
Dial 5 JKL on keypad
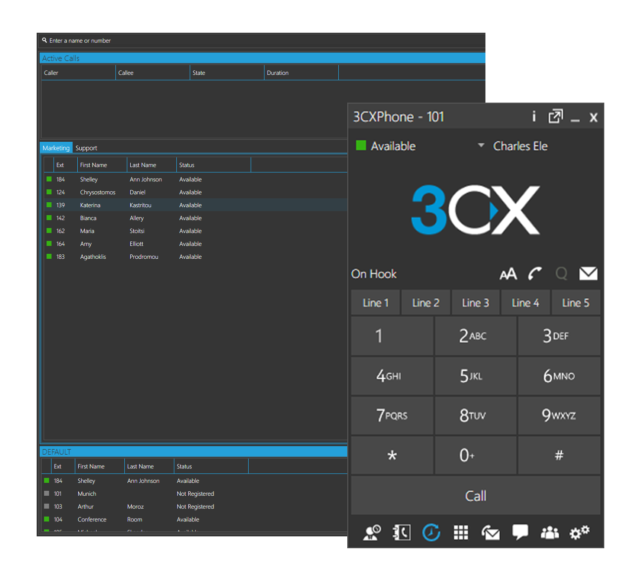[x=476, y=376]
